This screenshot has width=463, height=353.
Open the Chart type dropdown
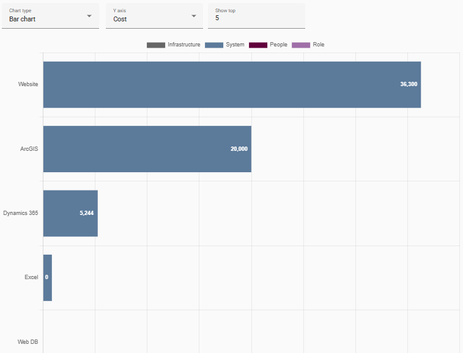[x=51, y=16]
